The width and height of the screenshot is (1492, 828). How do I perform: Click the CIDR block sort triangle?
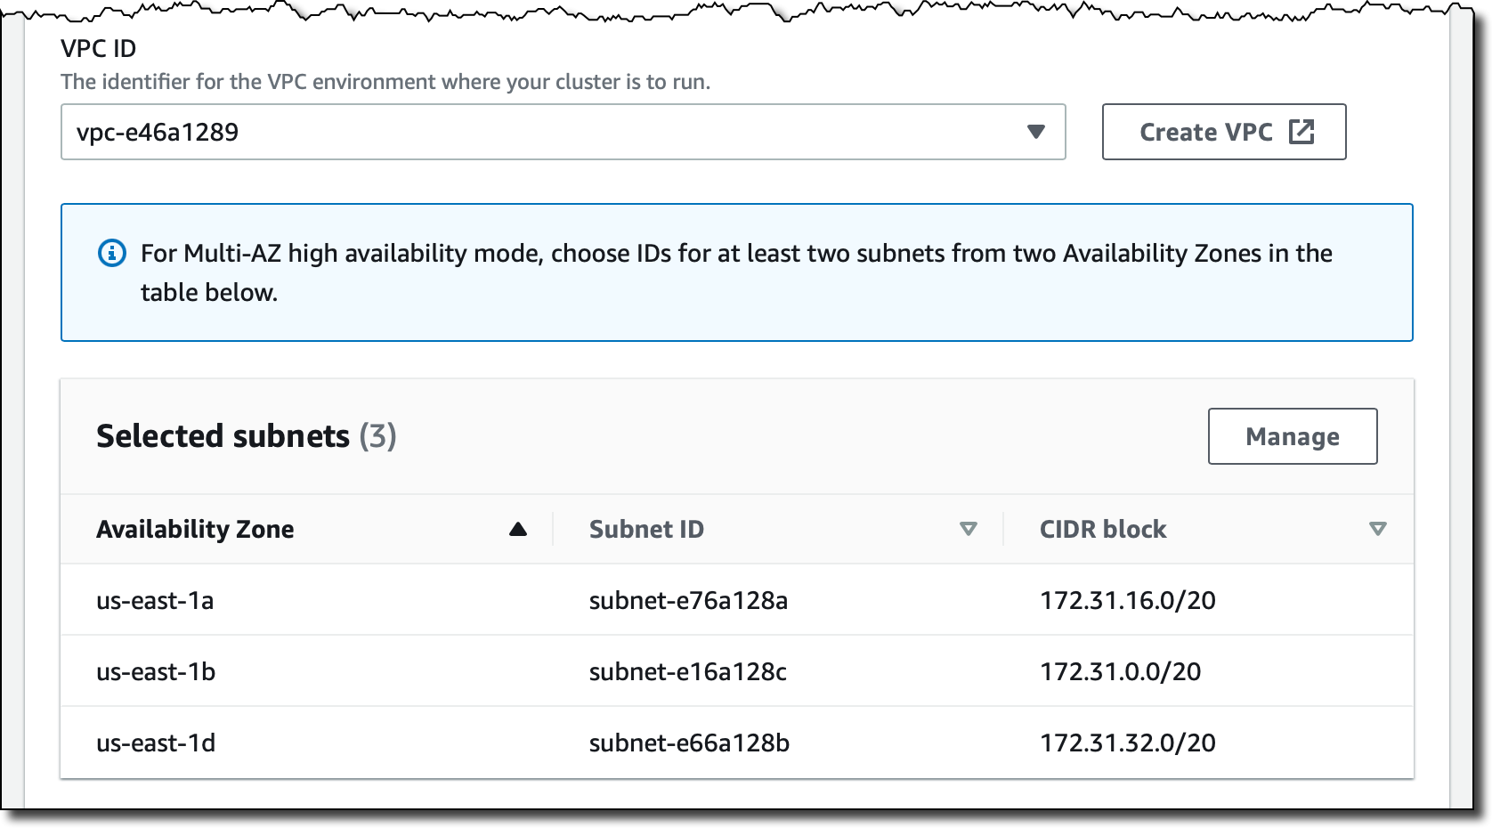1378,530
